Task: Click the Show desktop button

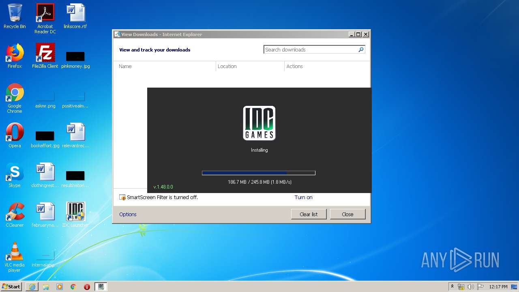Action: pyautogui.click(x=515, y=287)
